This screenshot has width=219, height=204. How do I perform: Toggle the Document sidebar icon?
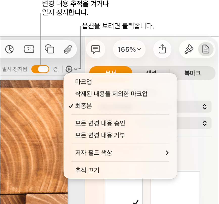[206, 49]
